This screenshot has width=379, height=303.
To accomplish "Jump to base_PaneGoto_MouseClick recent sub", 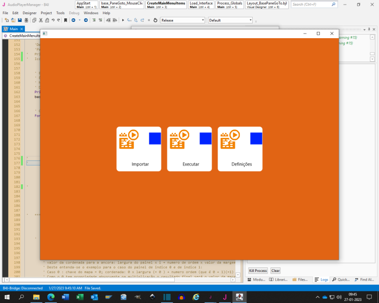I will click(x=122, y=5).
